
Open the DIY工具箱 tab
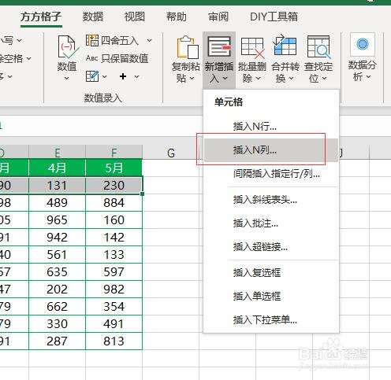[274, 17]
